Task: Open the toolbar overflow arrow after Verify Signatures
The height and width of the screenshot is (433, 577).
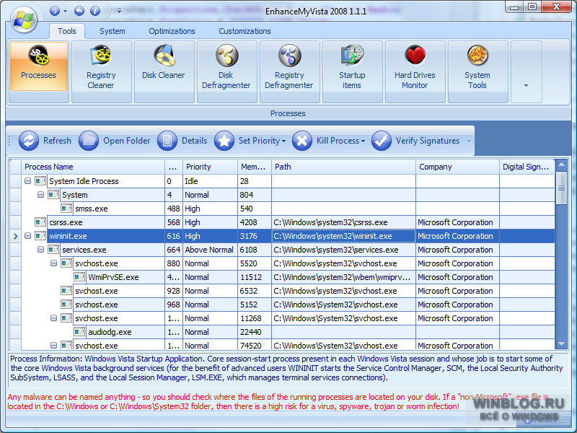Action: click(469, 141)
